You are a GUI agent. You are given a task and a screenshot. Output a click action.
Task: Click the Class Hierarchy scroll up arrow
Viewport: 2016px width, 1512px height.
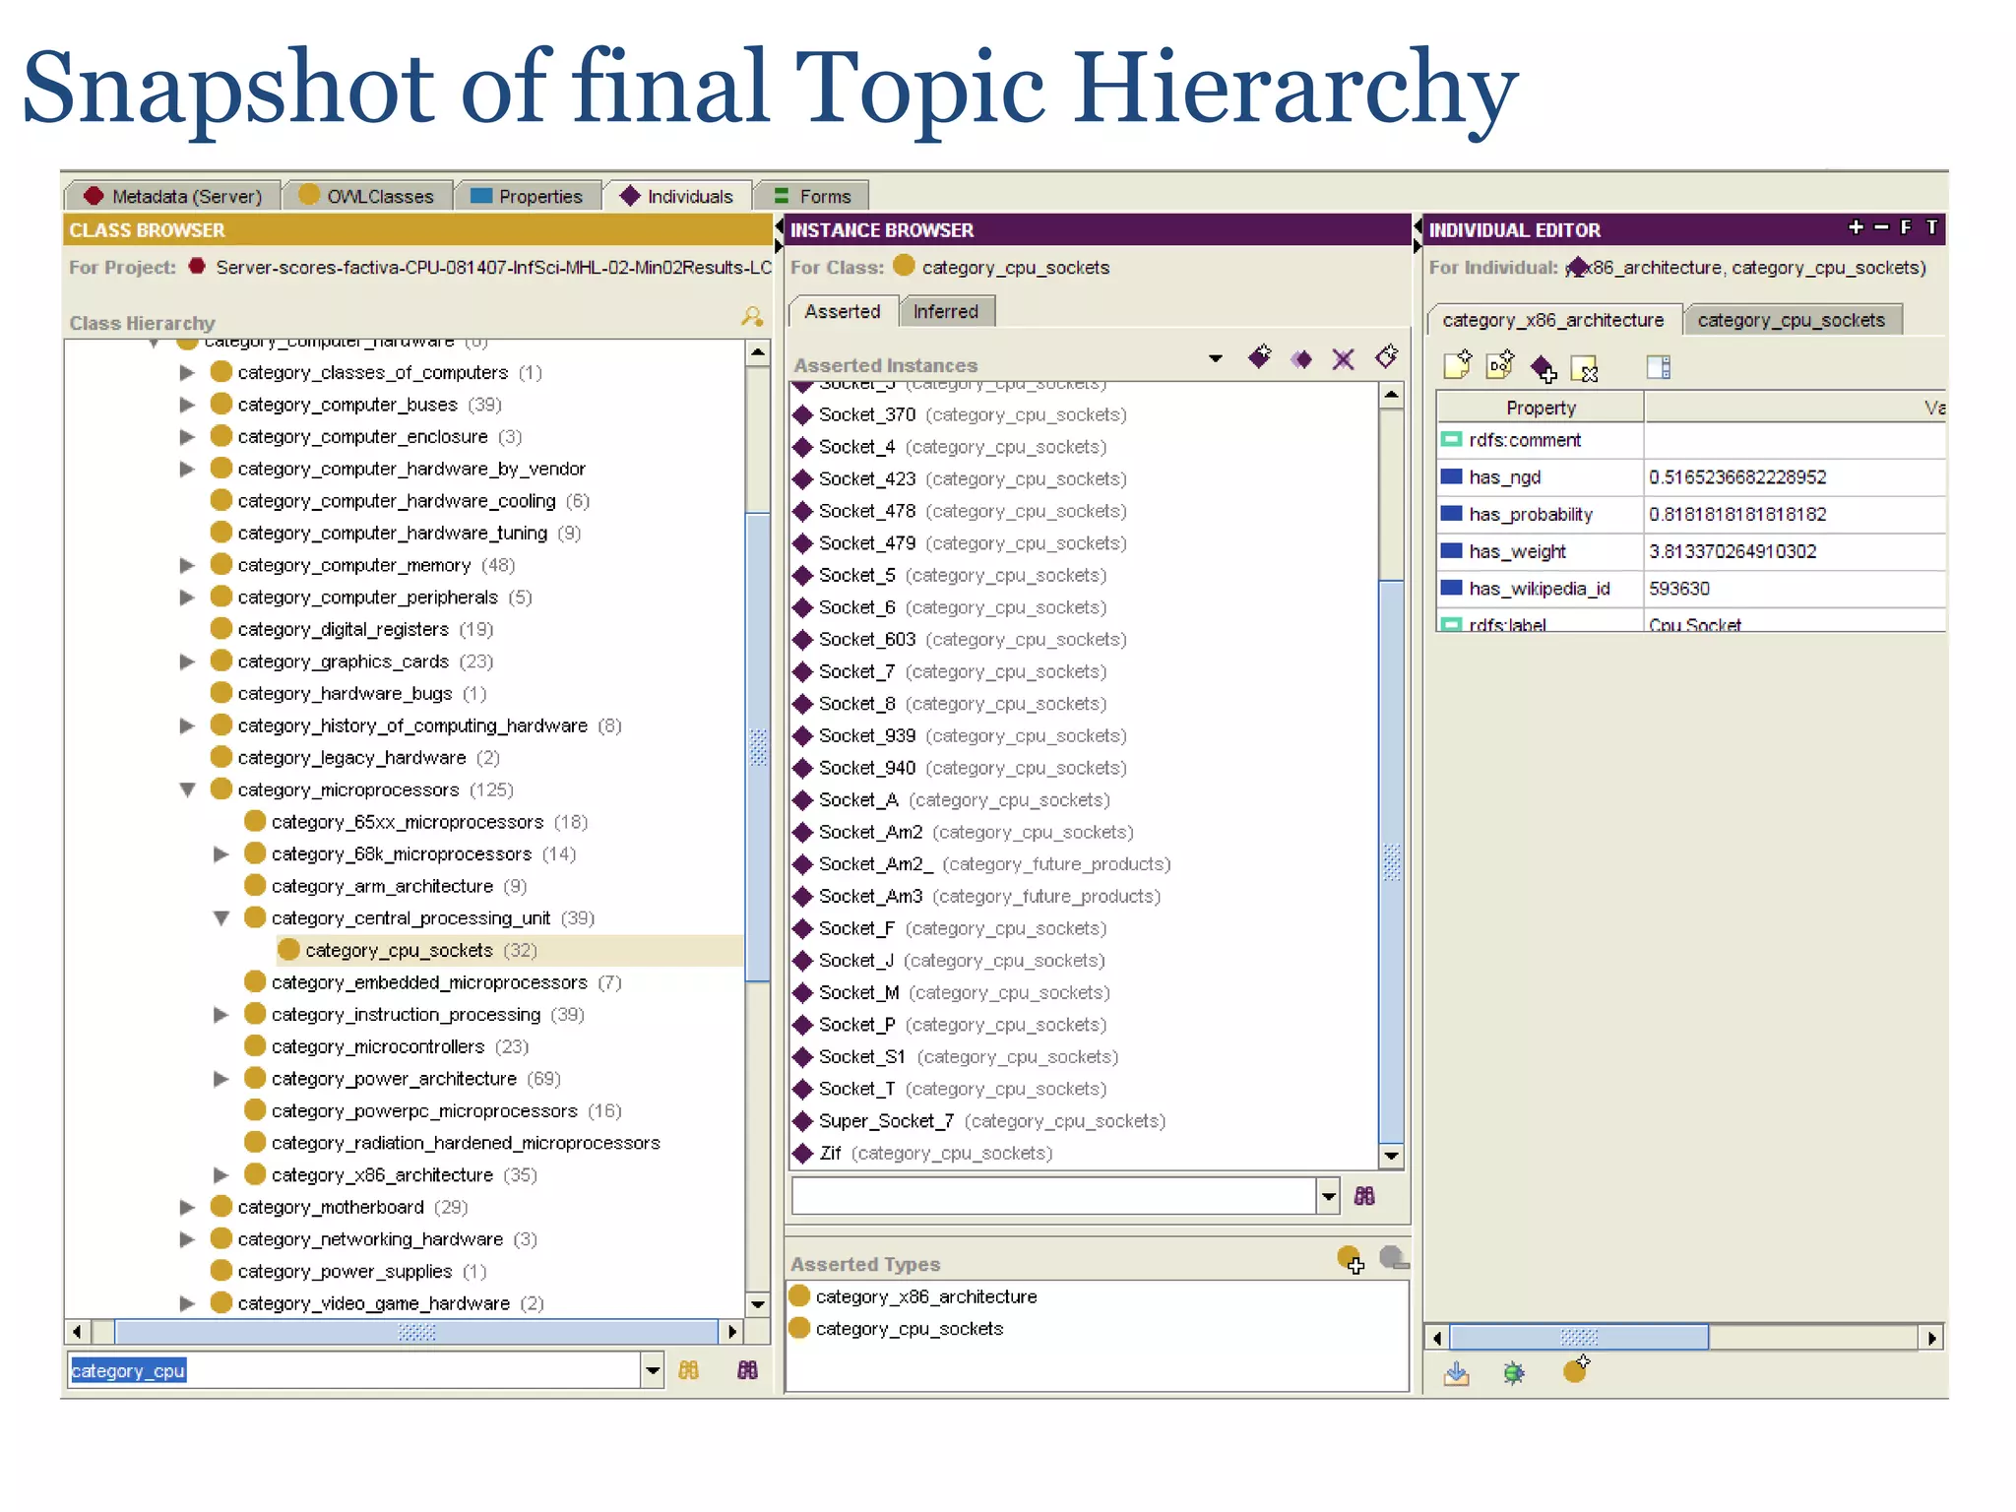tap(758, 352)
